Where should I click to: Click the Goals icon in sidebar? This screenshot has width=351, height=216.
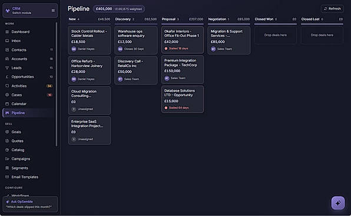pyautogui.click(x=7, y=132)
